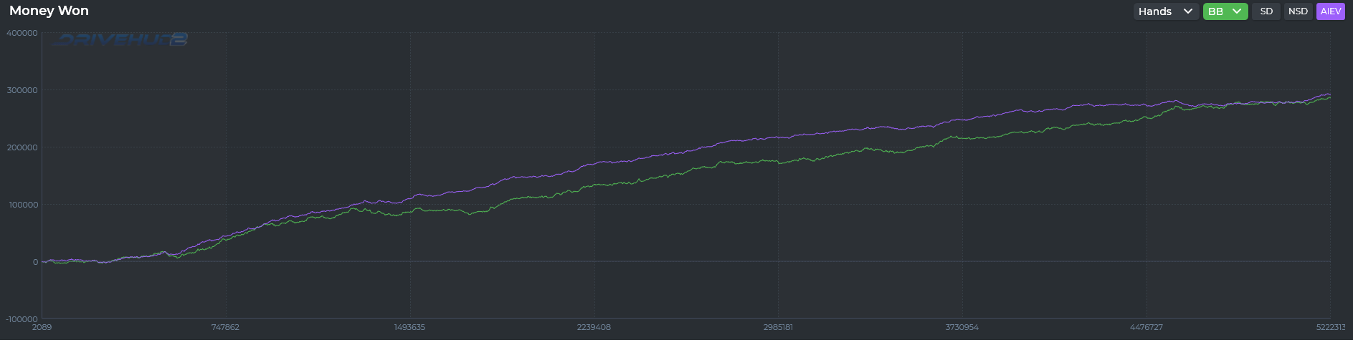Click the 2089 starting hand label
The height and width of the screenshot is (340, 1353).
click(42, 327)
